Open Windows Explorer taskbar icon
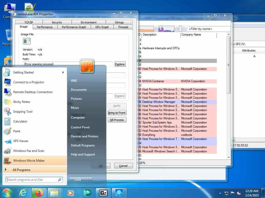 (54, 193)
